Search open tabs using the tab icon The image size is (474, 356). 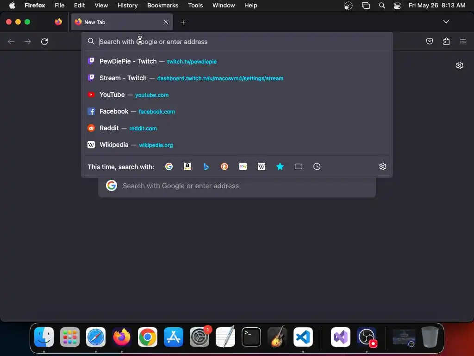(x=299, y=166)
